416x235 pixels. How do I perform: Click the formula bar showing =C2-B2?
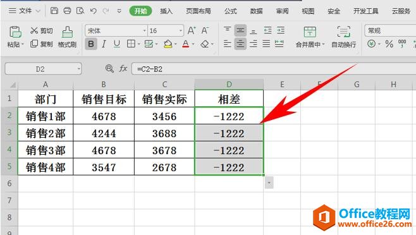273,69
